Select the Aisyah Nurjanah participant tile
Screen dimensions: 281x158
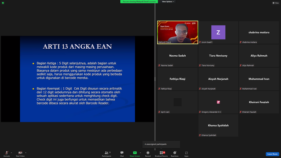218,79
